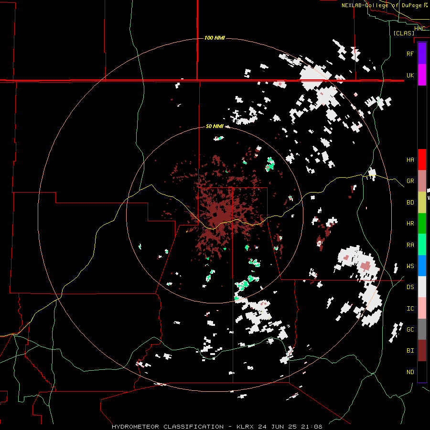
Task: Select the GR legend label
Action: pyautogui.click(x=410, y=181)
